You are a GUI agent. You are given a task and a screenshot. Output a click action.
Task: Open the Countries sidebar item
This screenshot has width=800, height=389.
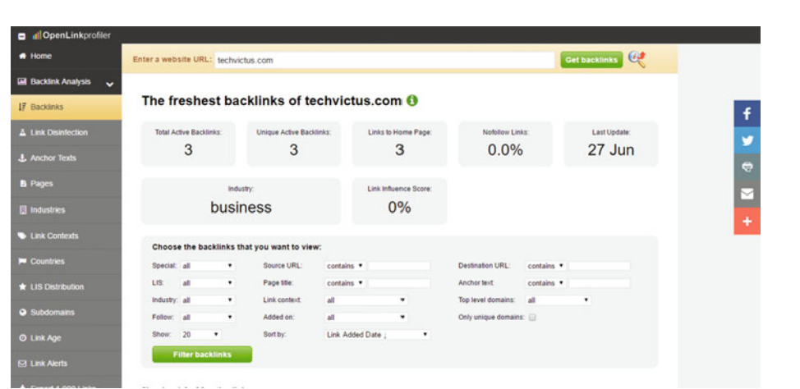(67, 262)
